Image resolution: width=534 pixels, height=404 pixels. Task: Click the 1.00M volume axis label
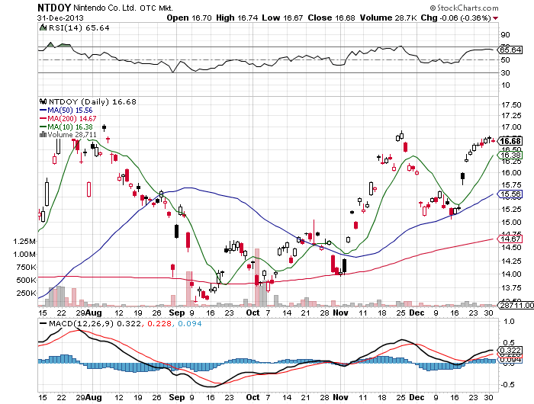pos(24,255)
